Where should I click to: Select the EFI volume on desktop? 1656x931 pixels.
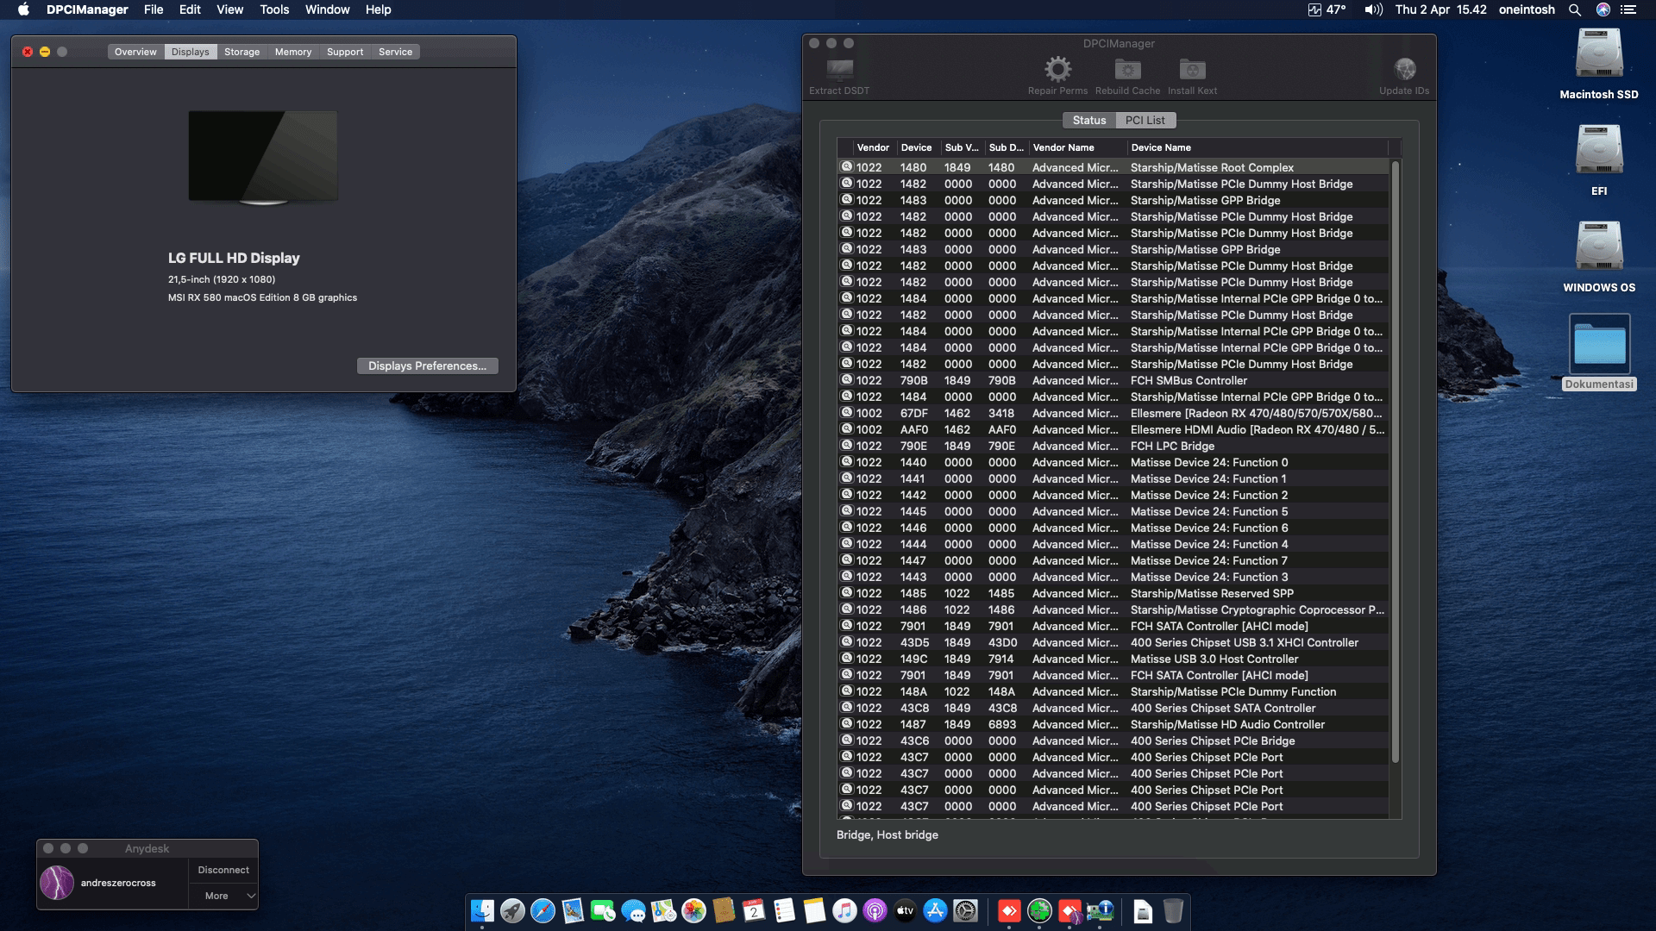coord(1599,160)
